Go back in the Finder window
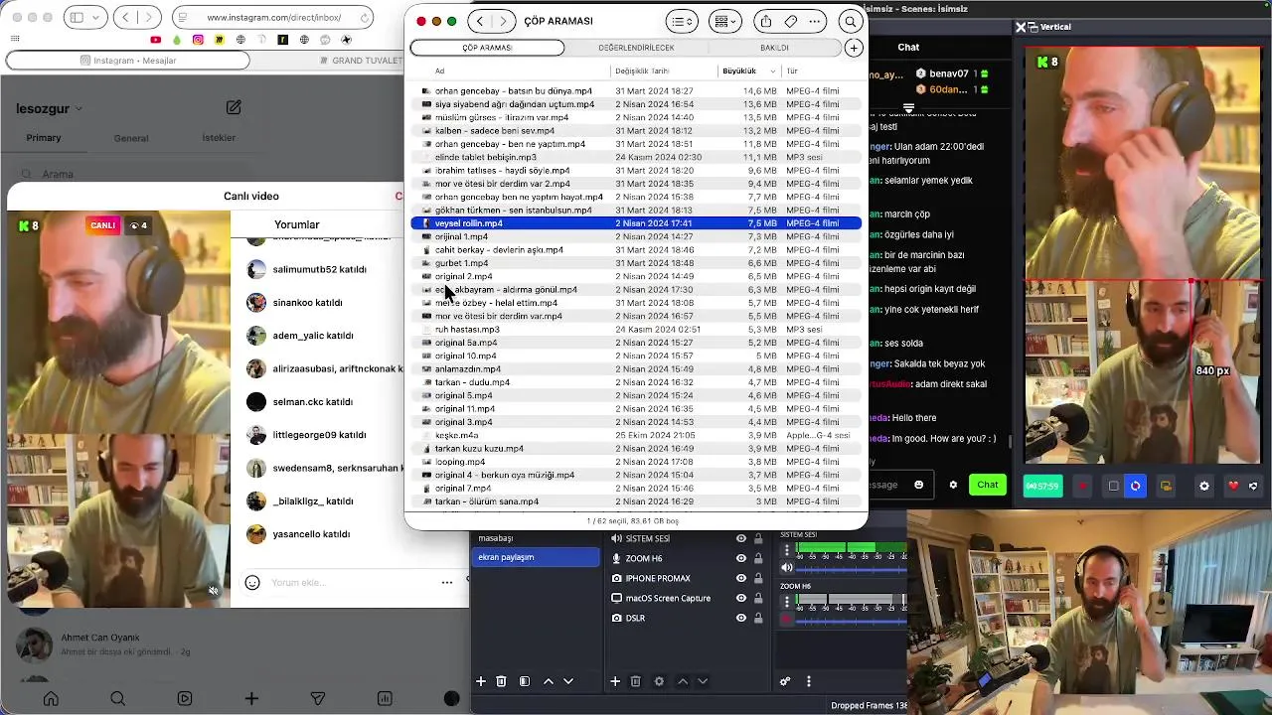 pyautogui.click(x=480, y=21)
